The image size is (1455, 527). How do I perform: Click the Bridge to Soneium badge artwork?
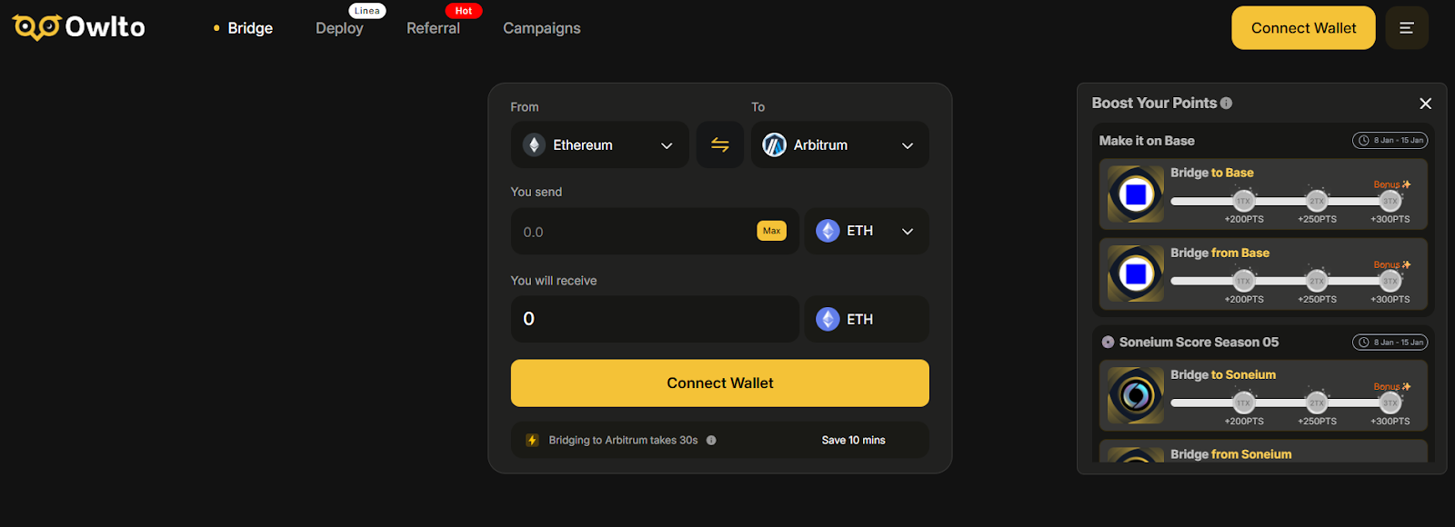1133,396
